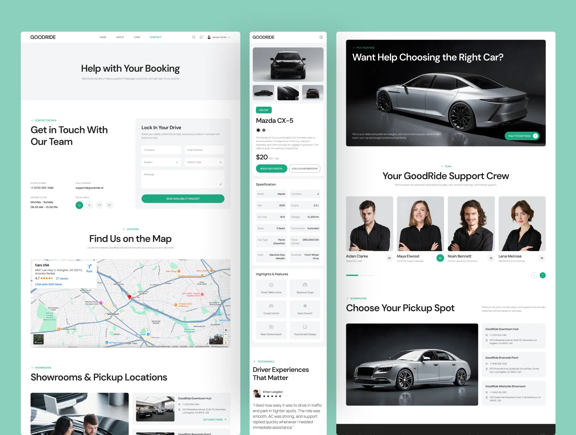Focus the Email Address input field
The image size is (576, 435).
pyautogui.click(x=204, y=150)
